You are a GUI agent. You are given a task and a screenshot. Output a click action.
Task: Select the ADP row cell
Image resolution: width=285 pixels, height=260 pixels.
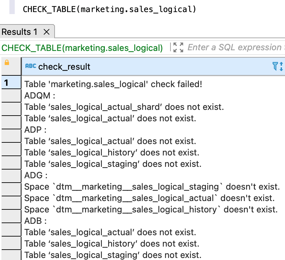pos(35,130)
